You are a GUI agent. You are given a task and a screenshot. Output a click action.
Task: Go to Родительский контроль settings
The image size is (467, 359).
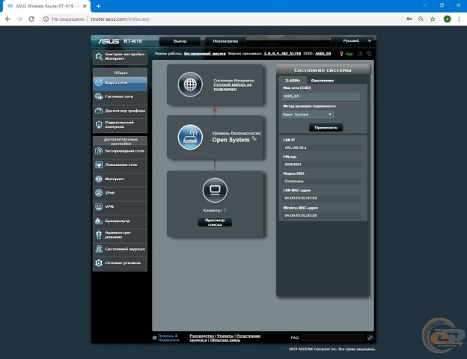pos(120,125)
